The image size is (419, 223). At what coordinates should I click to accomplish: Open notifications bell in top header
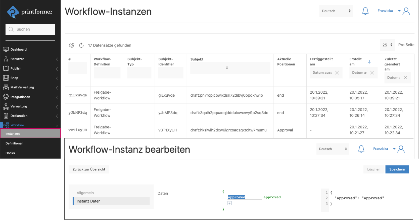[365, 11]
